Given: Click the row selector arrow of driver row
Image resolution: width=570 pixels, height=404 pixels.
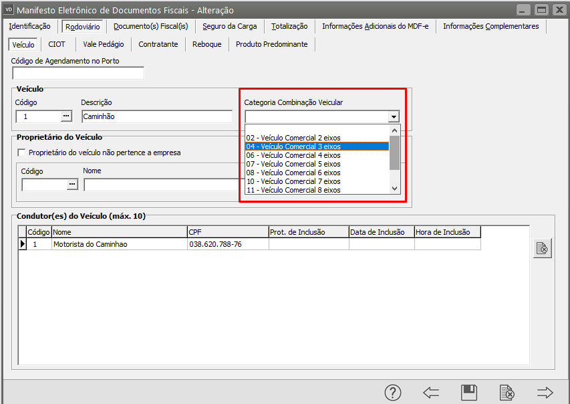Looking at the screenshot, I should (x=23, y=244).
